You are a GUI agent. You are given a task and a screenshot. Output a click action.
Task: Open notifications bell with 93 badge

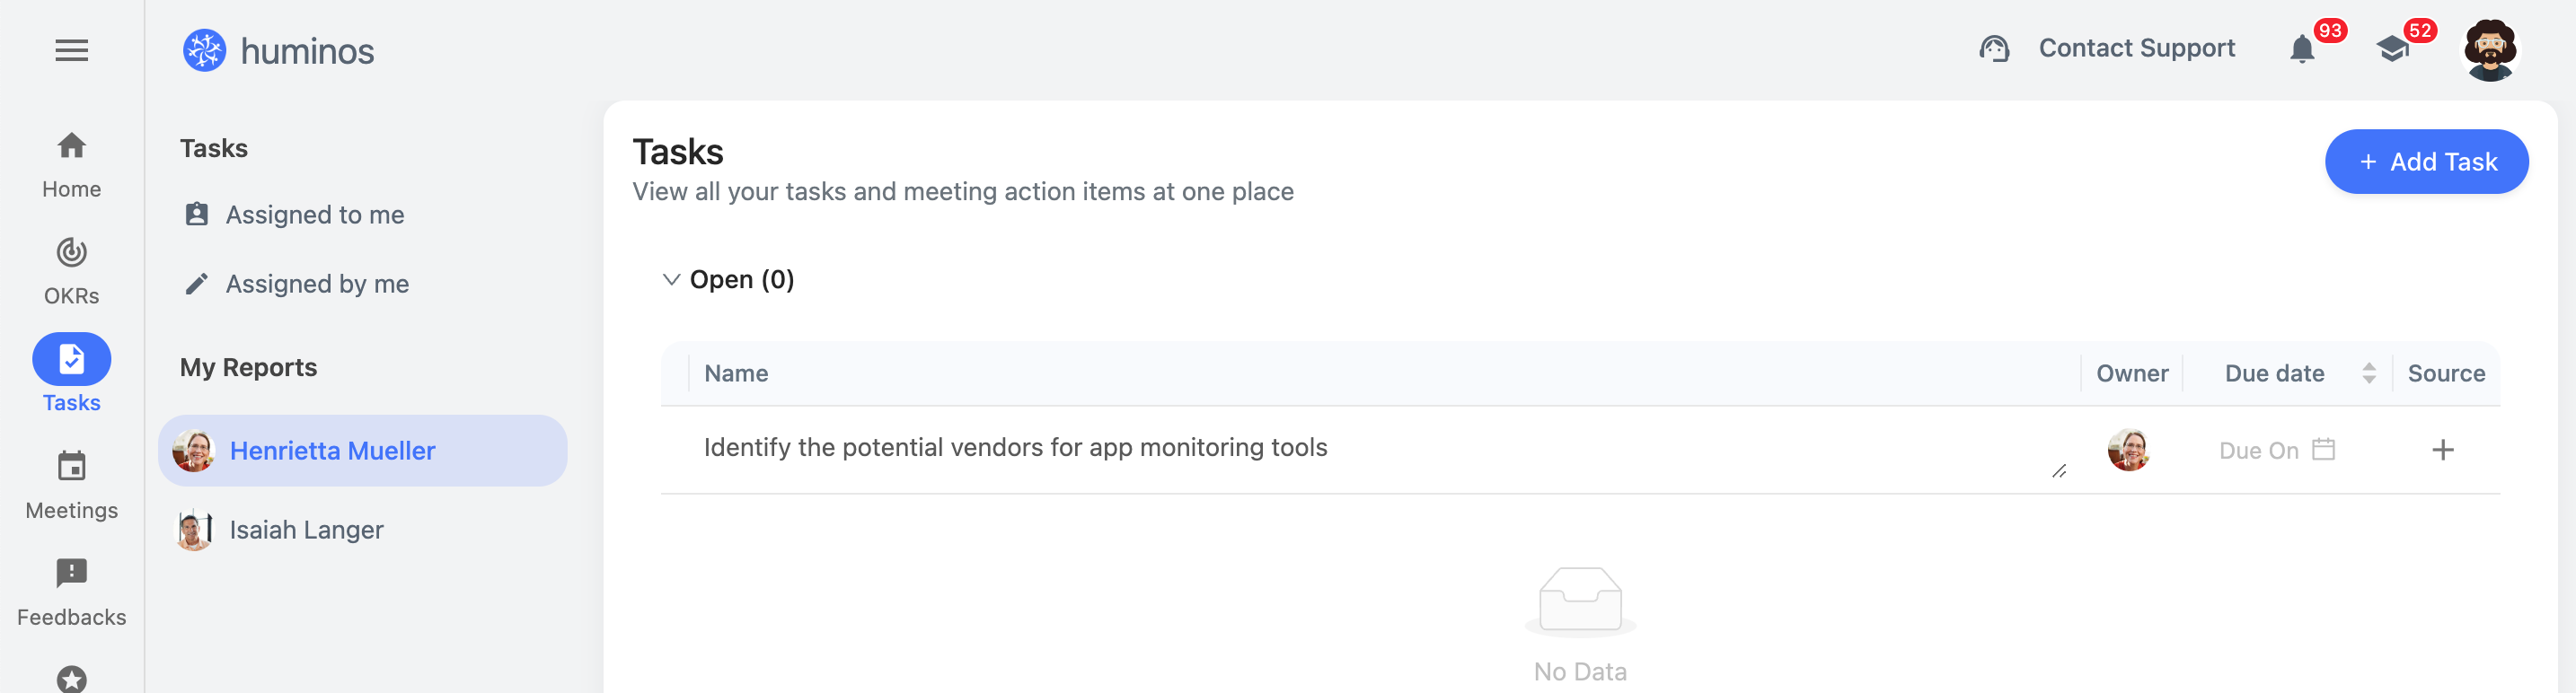click(2302, 48)
